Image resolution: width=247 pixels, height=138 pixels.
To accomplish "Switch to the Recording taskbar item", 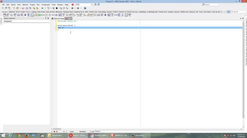I will tap(140, 135).
